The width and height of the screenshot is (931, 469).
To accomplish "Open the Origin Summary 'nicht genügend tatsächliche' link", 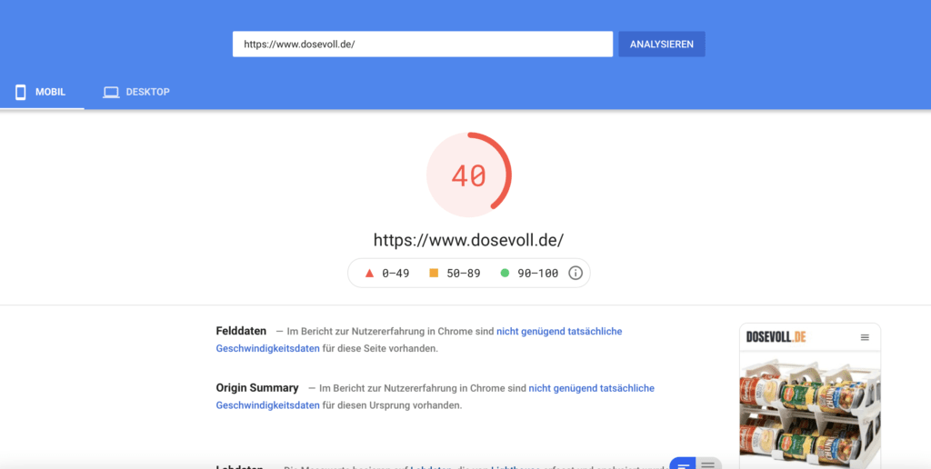I will [591, 388].
